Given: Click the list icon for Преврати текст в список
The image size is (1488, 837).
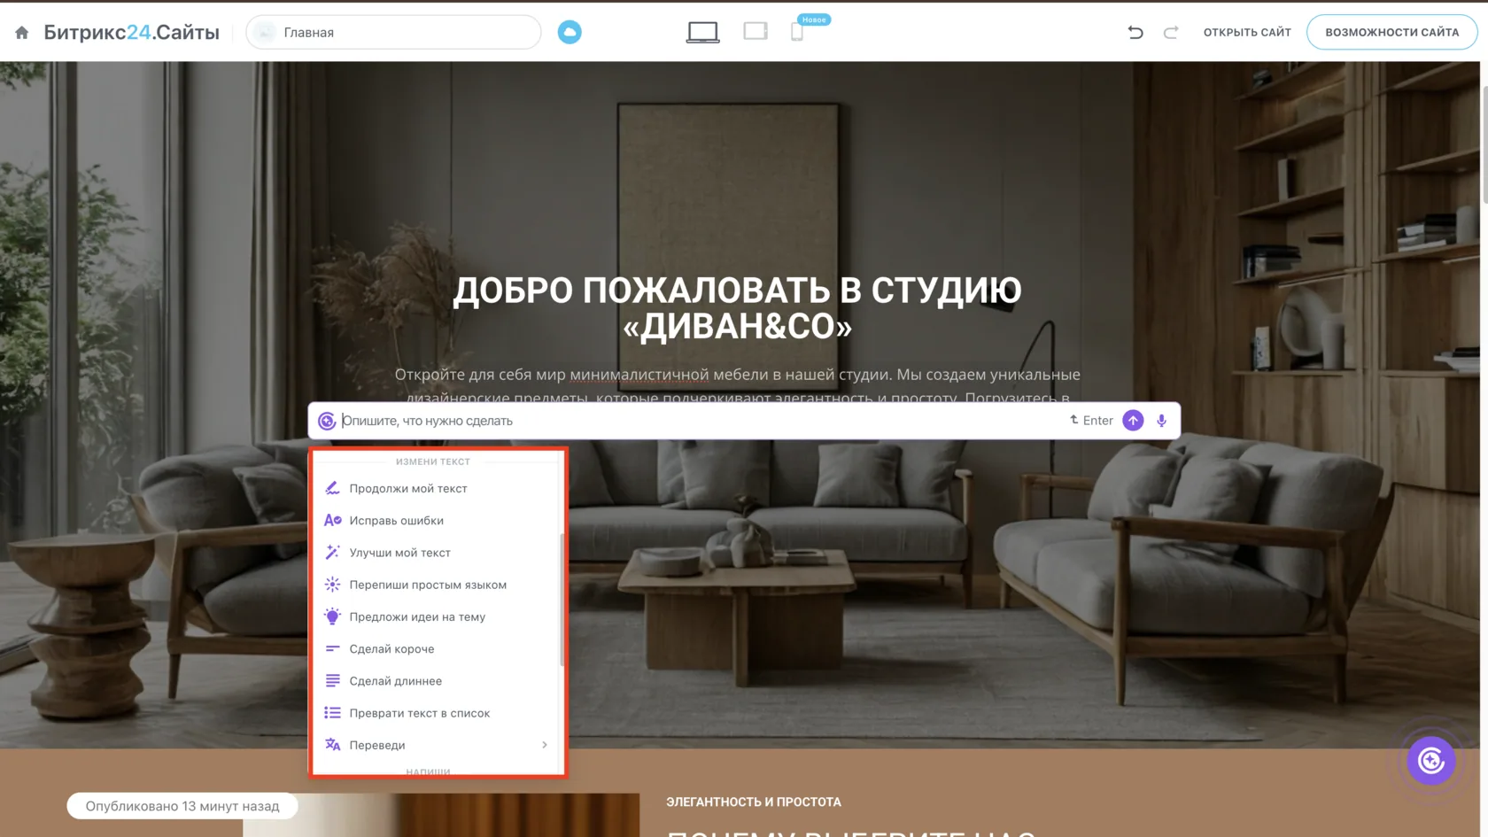Looking at the screenshot, I should (x=332, y=713).
